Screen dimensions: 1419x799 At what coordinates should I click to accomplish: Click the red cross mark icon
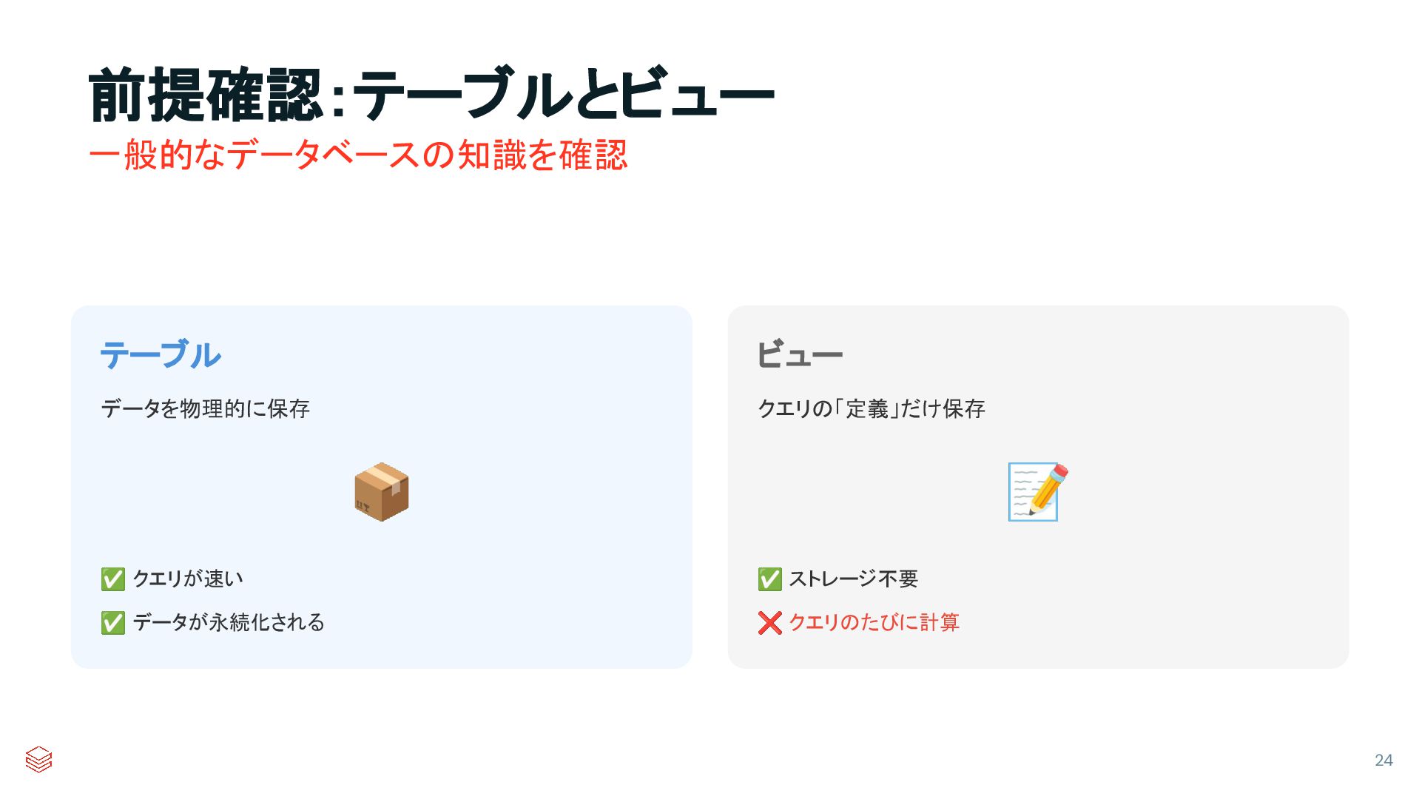click(769, 622)
